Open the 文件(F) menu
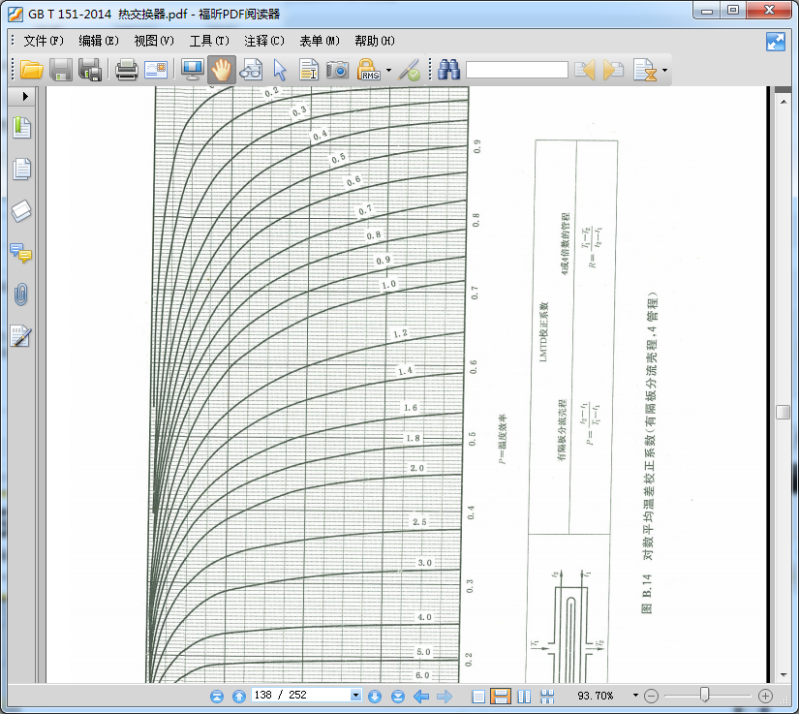This screenshot has height=714, width=799. [x=44, y=41]
